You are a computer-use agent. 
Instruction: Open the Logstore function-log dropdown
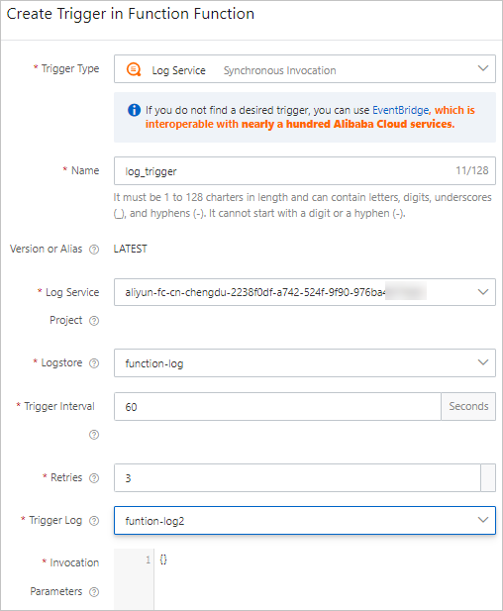click(305, 363)
